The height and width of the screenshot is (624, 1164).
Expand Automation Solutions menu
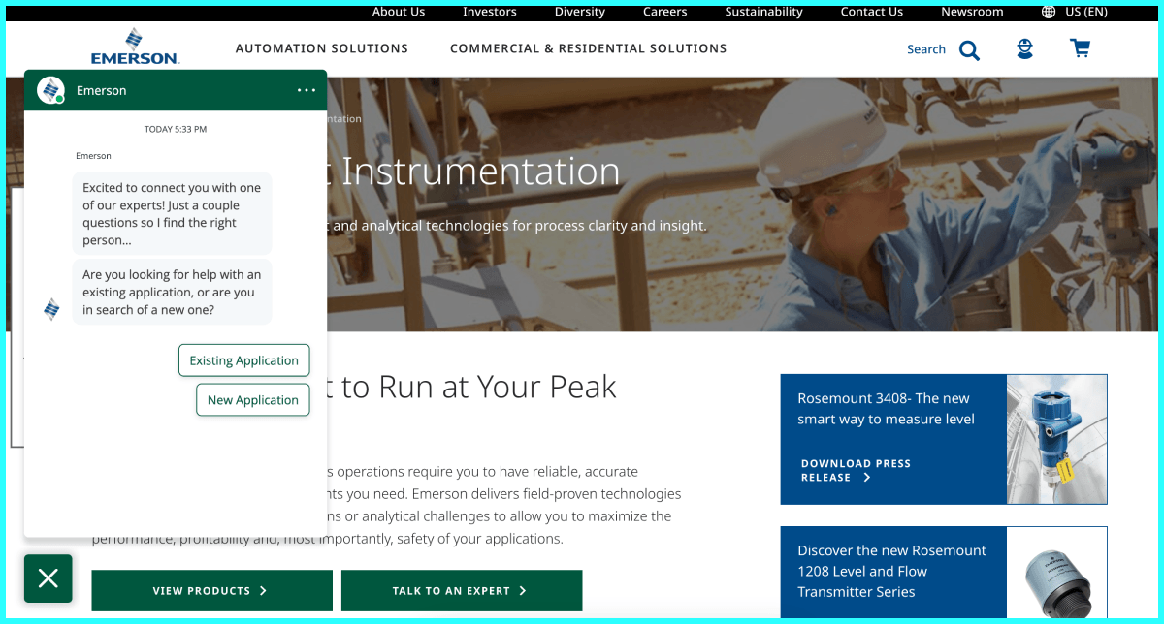pyautogui.click(x=321, y=48)
